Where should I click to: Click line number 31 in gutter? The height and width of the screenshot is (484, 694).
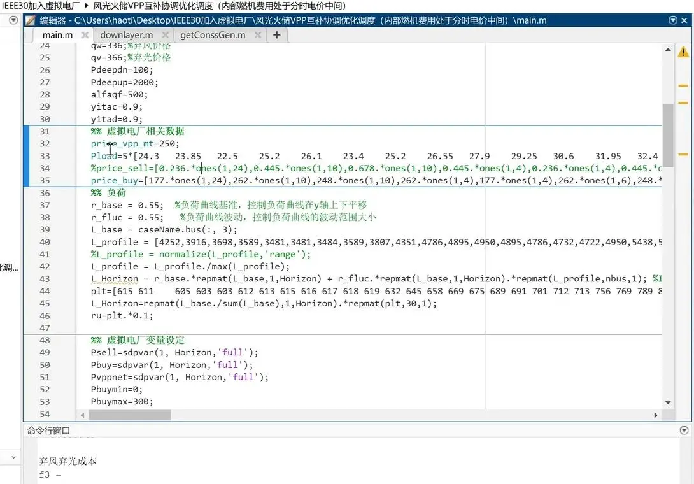point(45,131)
